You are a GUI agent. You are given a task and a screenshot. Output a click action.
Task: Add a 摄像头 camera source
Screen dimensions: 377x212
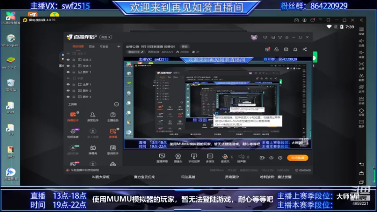178,158
